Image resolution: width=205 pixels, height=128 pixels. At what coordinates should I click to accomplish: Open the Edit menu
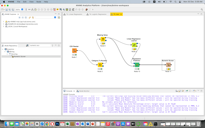point(25,2)
